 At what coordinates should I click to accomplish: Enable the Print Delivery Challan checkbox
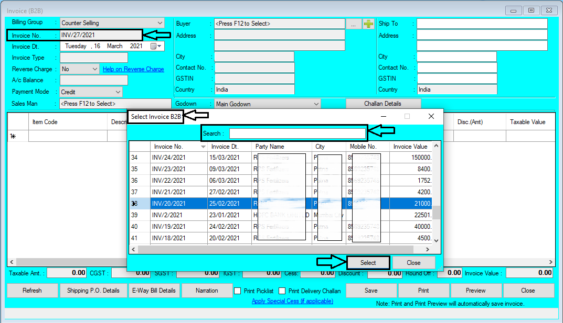tap(281, 291)
